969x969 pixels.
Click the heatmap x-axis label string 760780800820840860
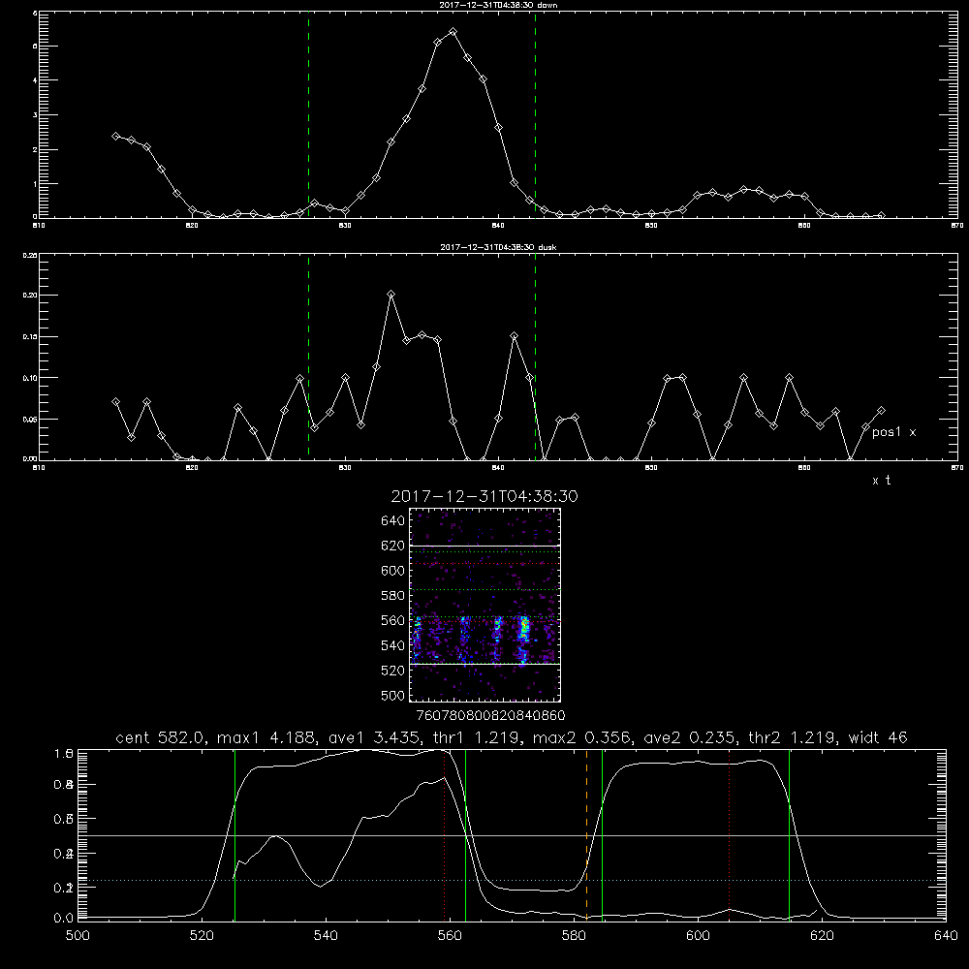pos(490,715)
